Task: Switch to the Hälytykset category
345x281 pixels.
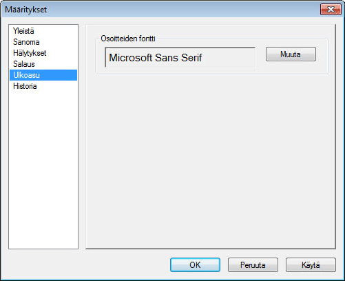Action: click(43, 53)
